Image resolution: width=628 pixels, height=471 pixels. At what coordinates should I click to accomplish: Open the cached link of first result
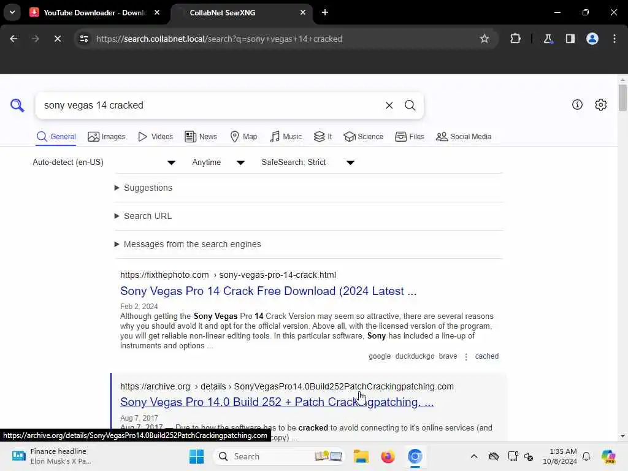tap(486, 356)
